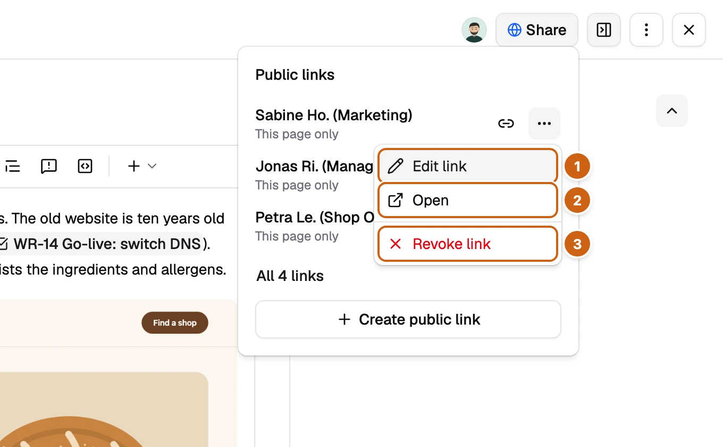
Task: Click the user avatar in header
Action: (474, 30)
